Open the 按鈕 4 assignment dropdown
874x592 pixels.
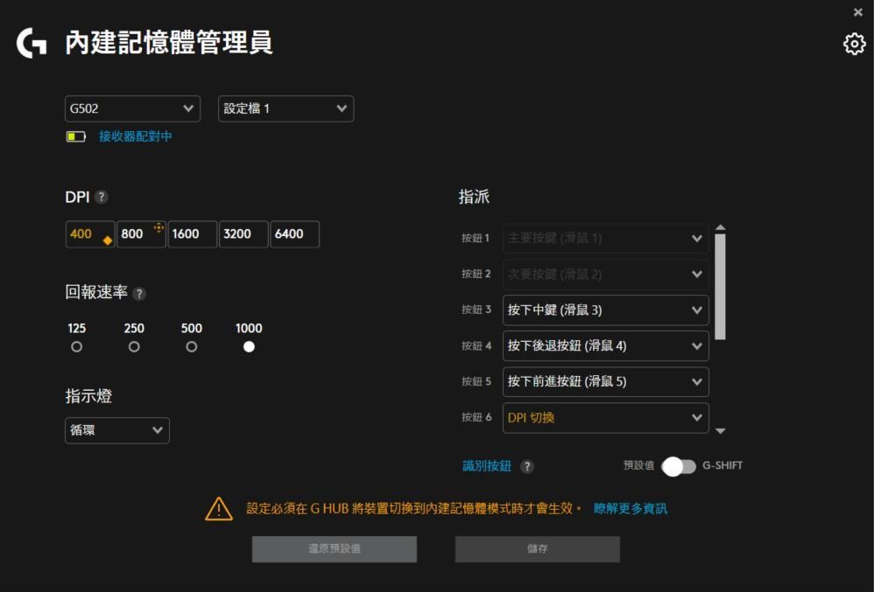(x=606, y=346)
